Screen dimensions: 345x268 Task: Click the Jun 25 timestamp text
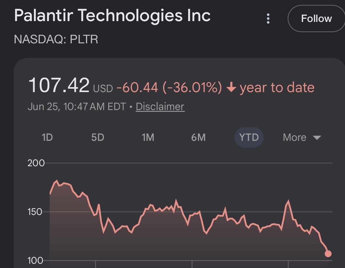(x=77, y=107)
